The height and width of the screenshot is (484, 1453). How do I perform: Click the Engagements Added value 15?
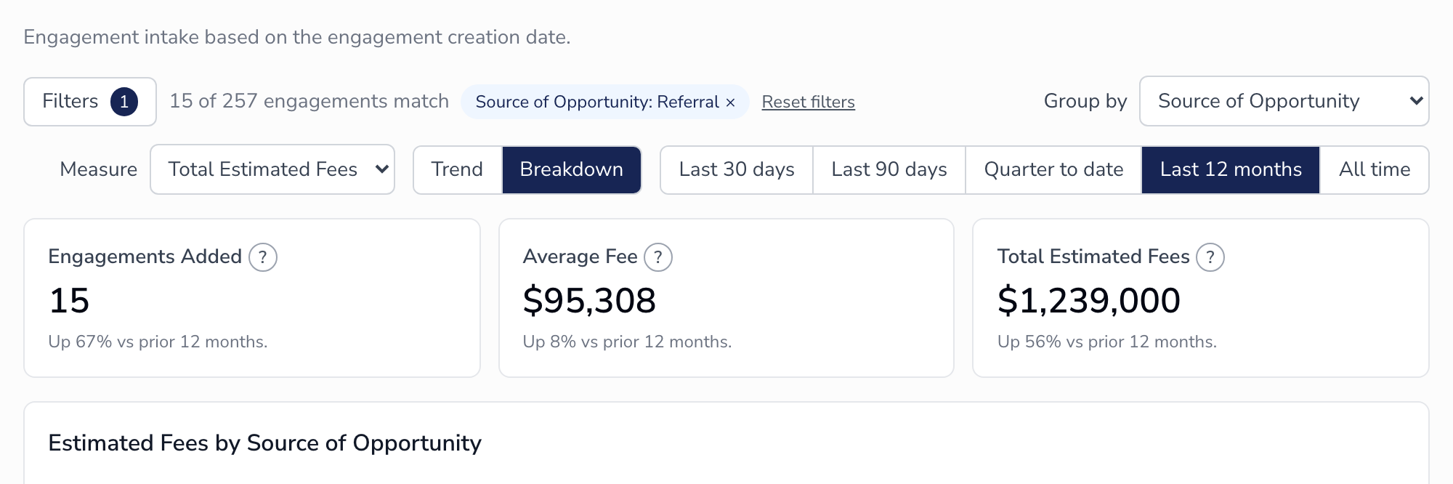[69, 301]
